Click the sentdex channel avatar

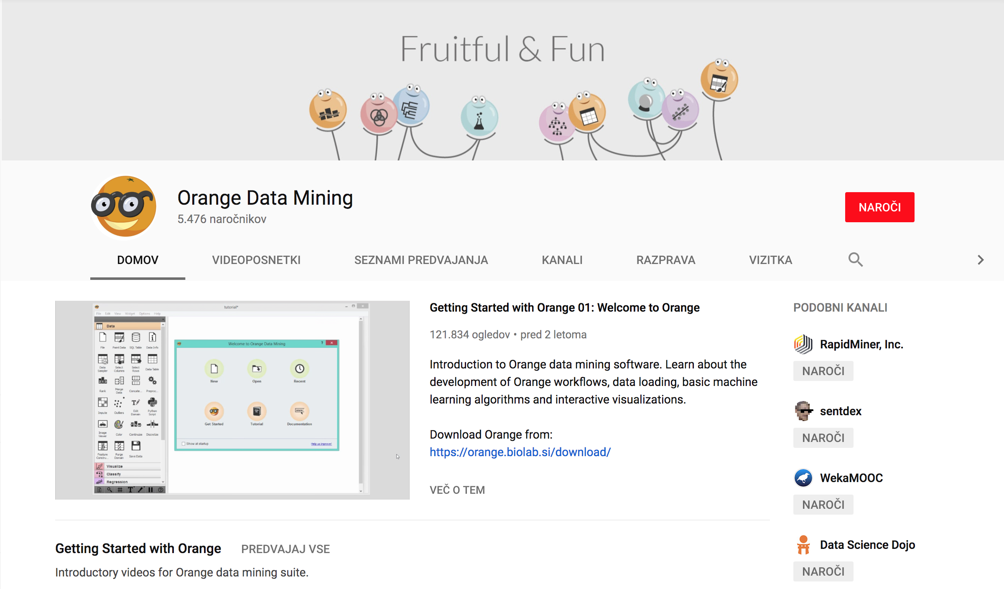coord(803,411)
